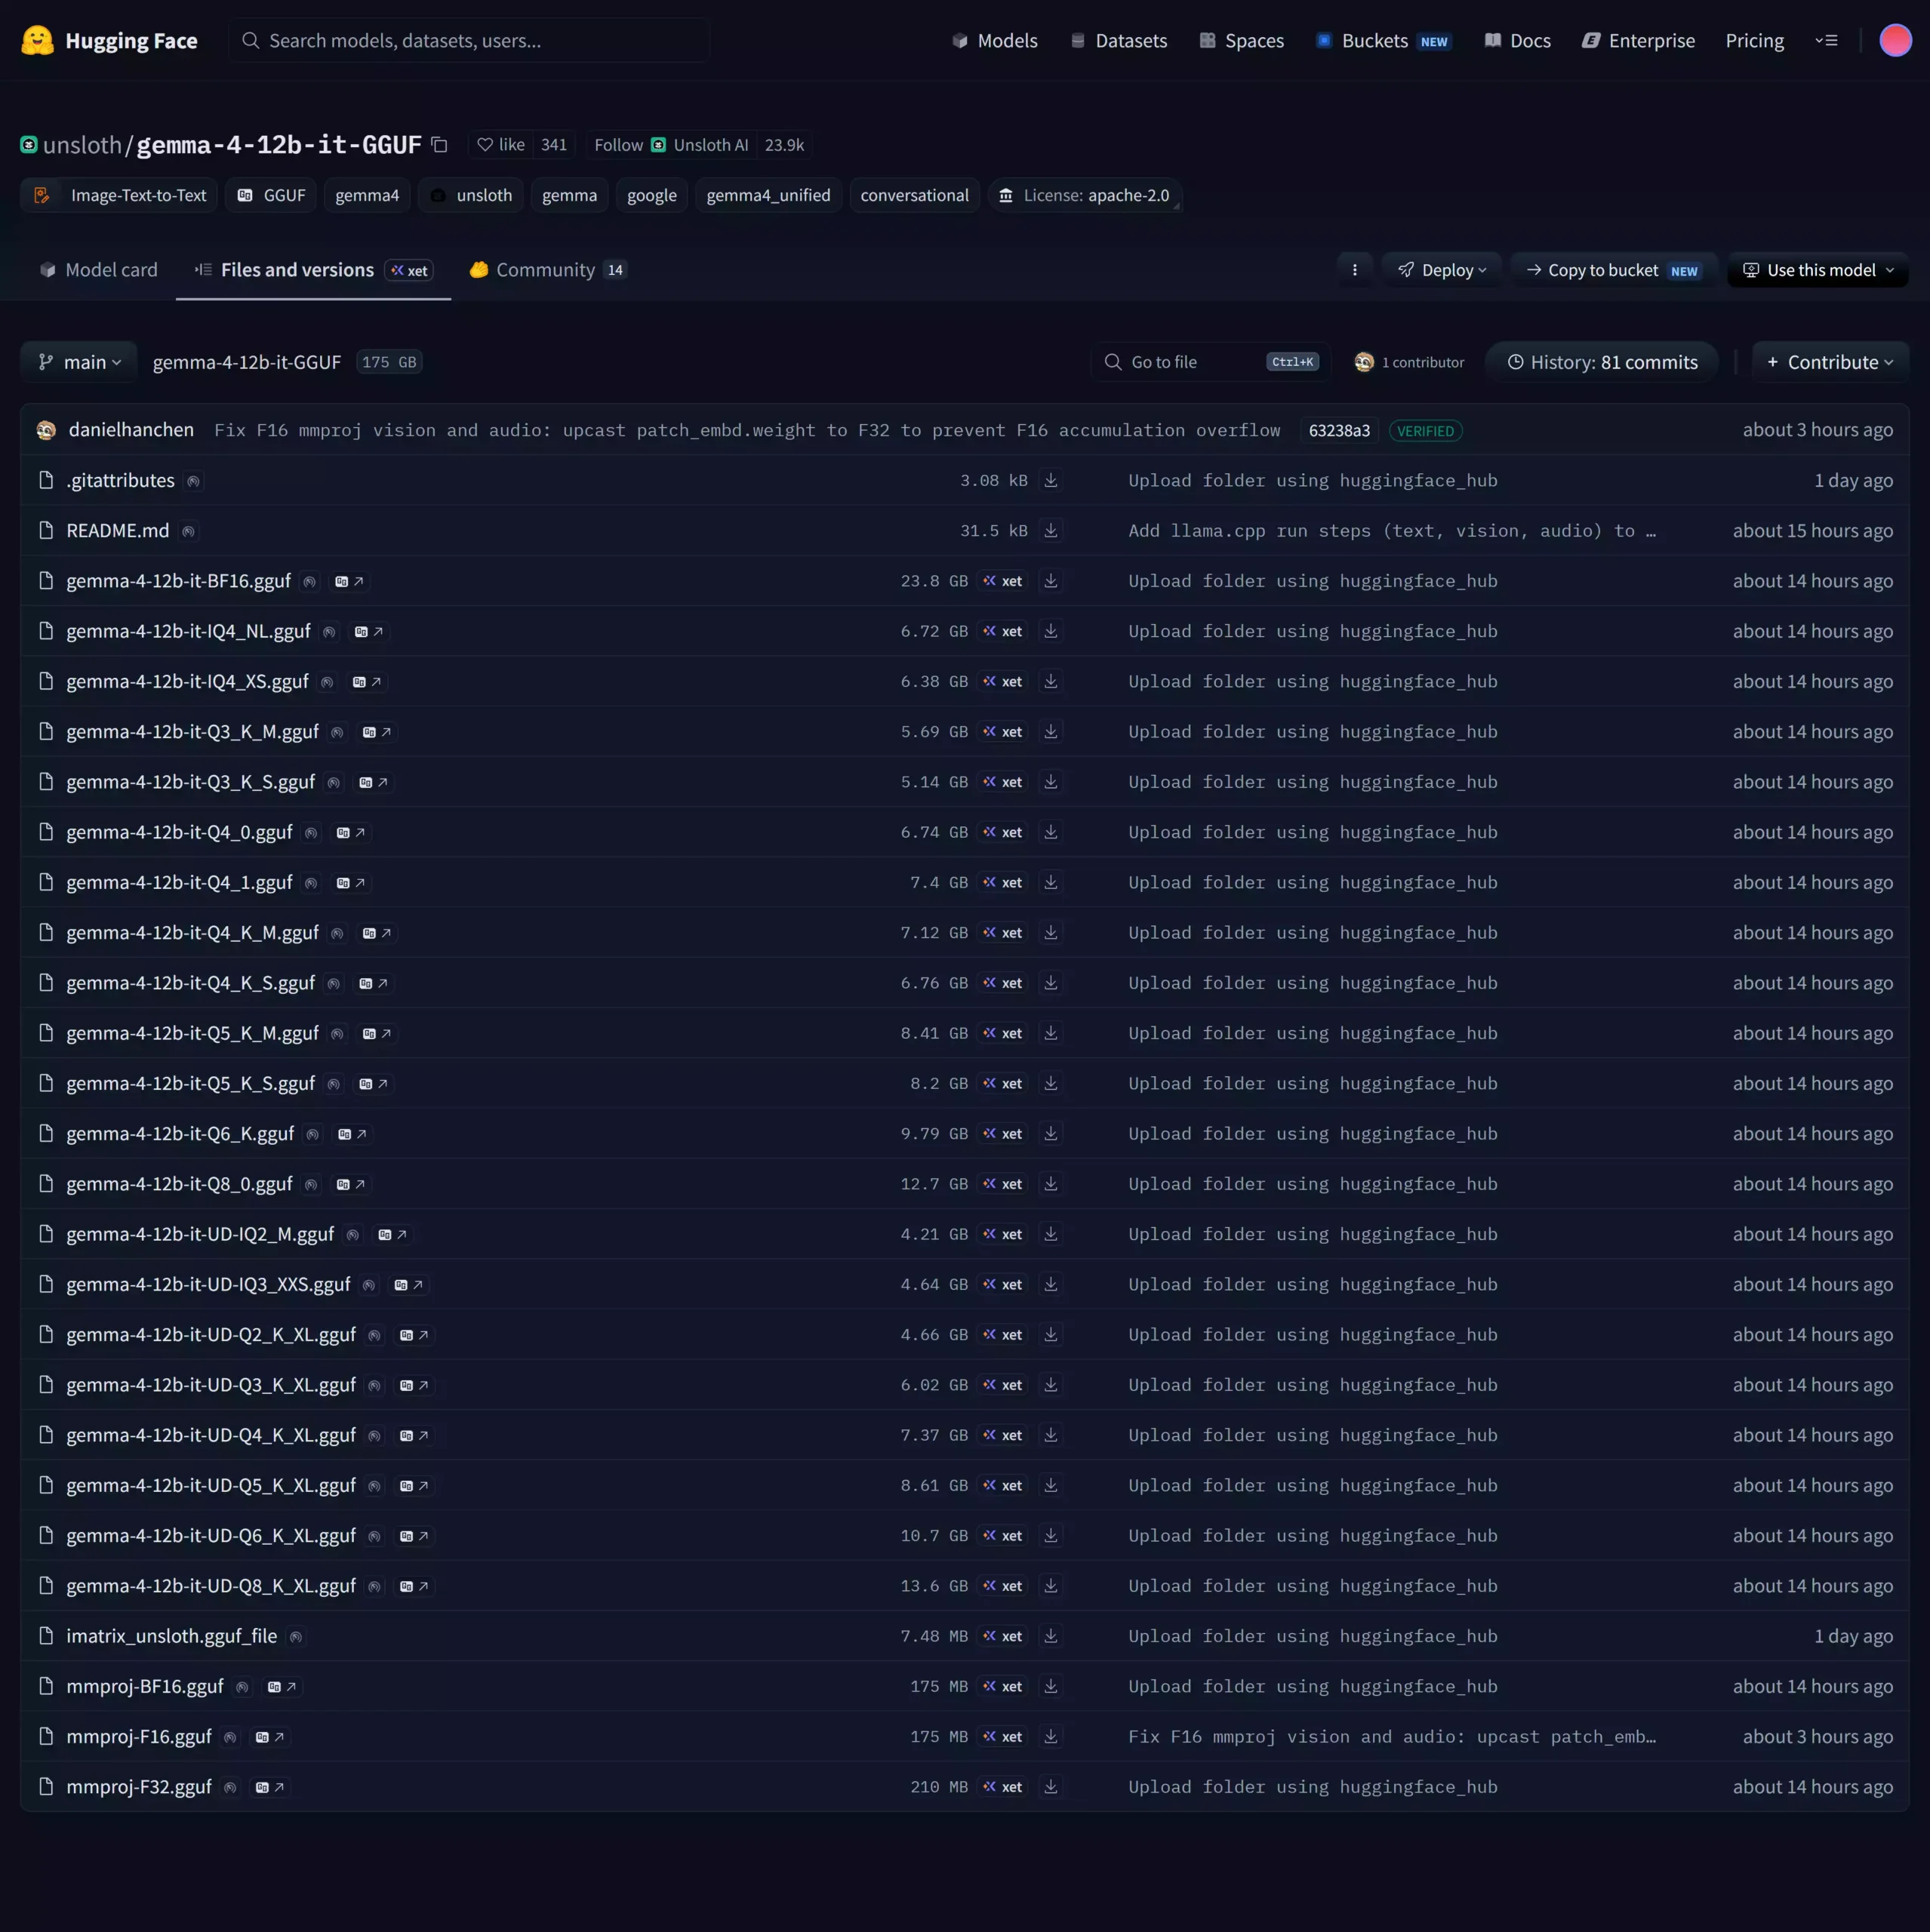Image resolution: width=1930 pixels, height=1932 pixels.
Task: Expand the navigation overflow menu
Action: coord(1826,41)
